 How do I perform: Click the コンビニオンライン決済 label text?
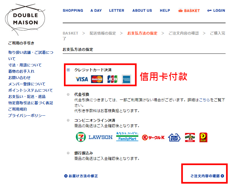point(95,120)
